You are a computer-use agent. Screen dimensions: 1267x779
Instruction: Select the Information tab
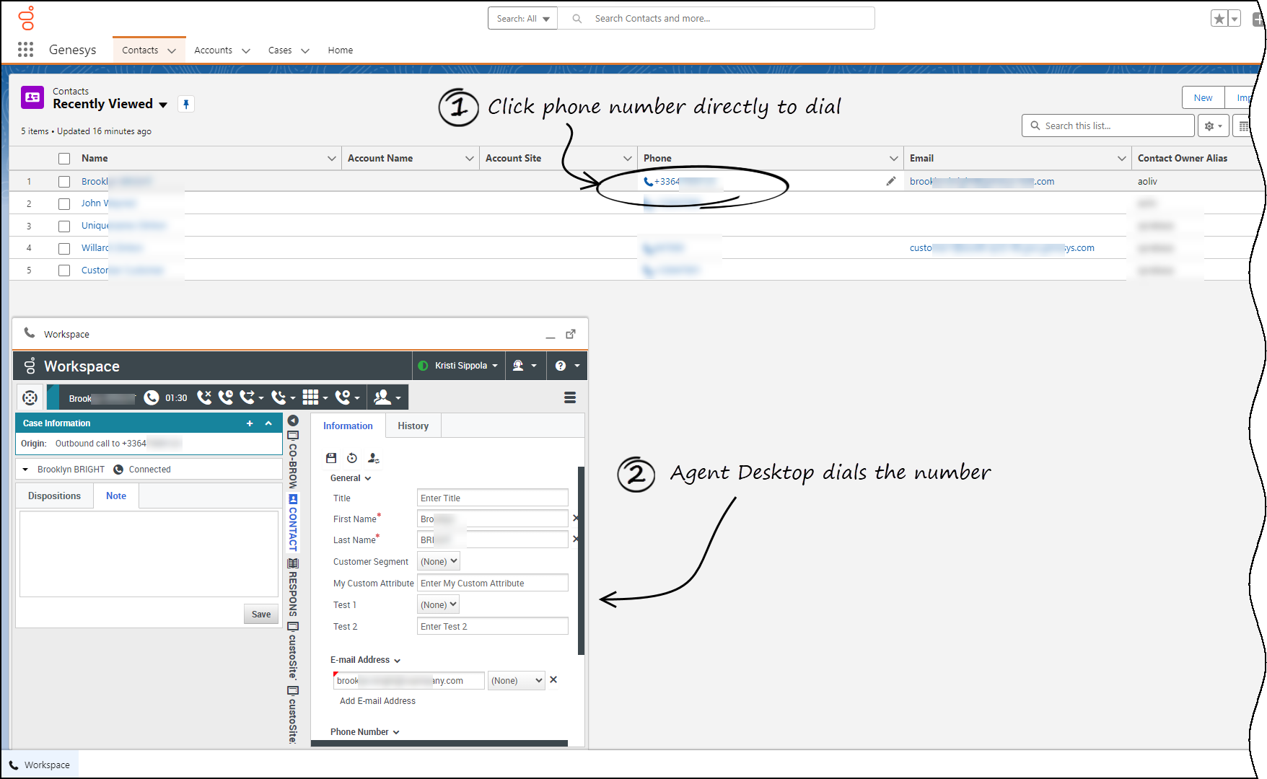348,426
